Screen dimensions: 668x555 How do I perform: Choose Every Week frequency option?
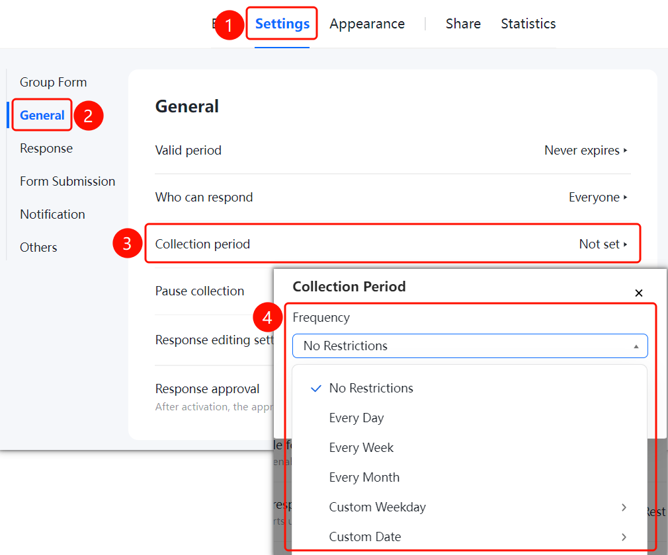[x=361, y=448]
